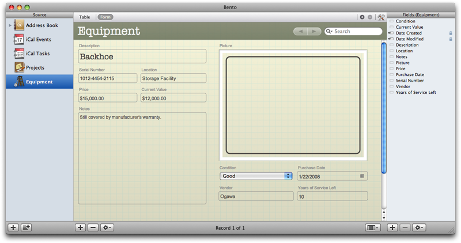This screenshot has height=243, width=461.
Task: Add a new library in Source pane
Action: tap(13, 227)
